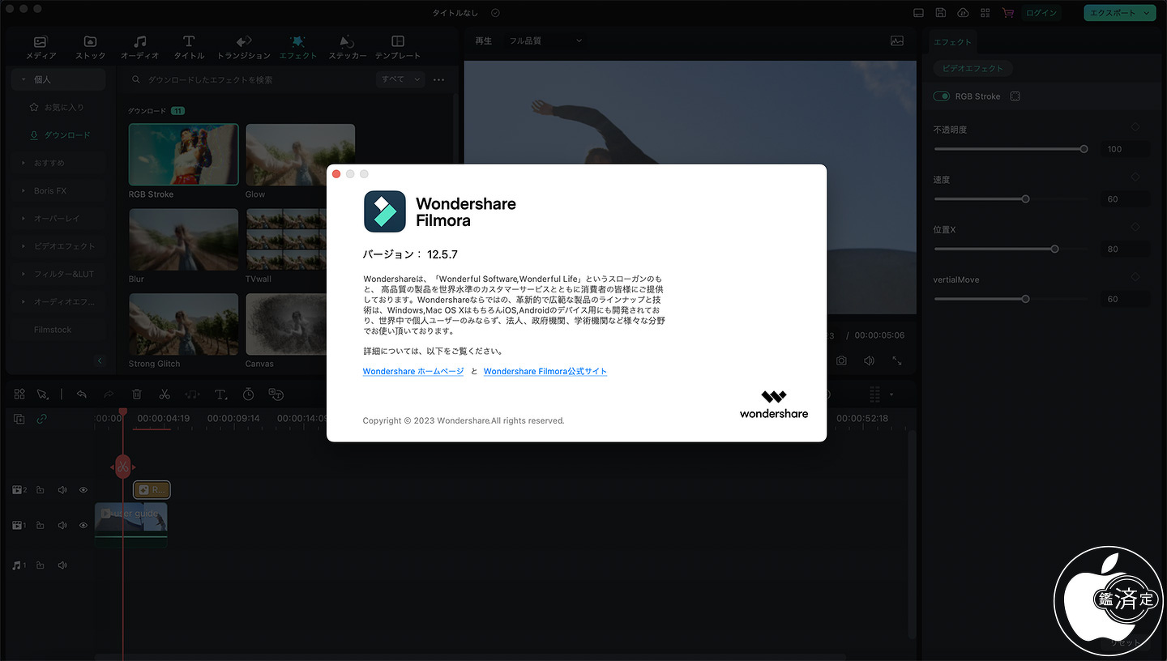Open the apps grid icon in title bar

click(985, 13)
